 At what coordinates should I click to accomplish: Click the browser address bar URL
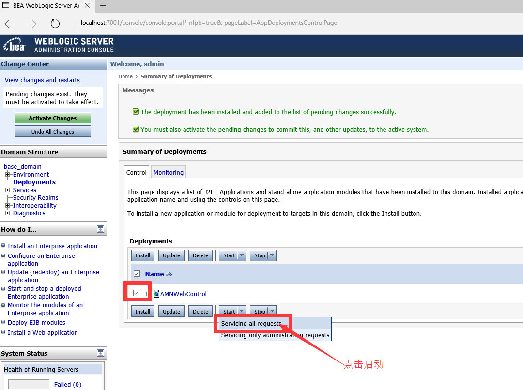point(209,23)
